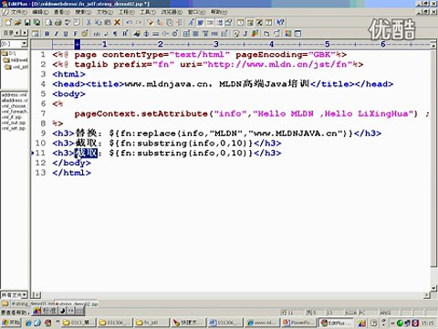
Task: Click the color palette icon in HTML toolbar
Action: 85,34
